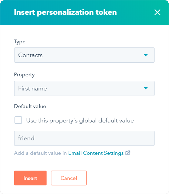This screenshot has height=194, width=169.
Task: Click the empty area of the teal header bar
Action: tap(135, 12)
